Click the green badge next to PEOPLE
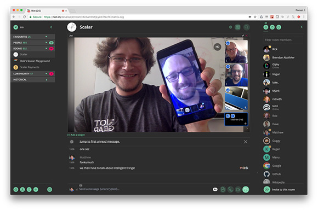 (52, 43)
